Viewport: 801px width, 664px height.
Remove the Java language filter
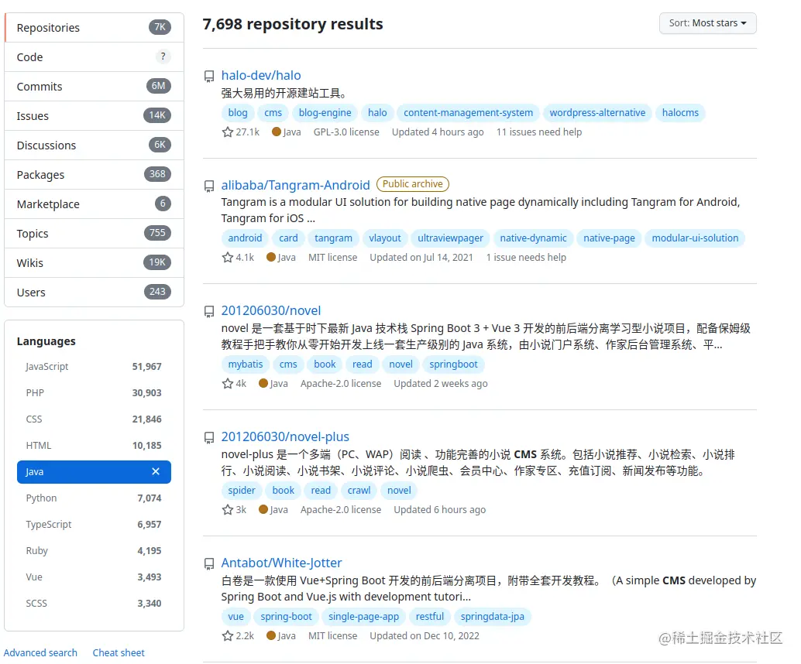156,471
